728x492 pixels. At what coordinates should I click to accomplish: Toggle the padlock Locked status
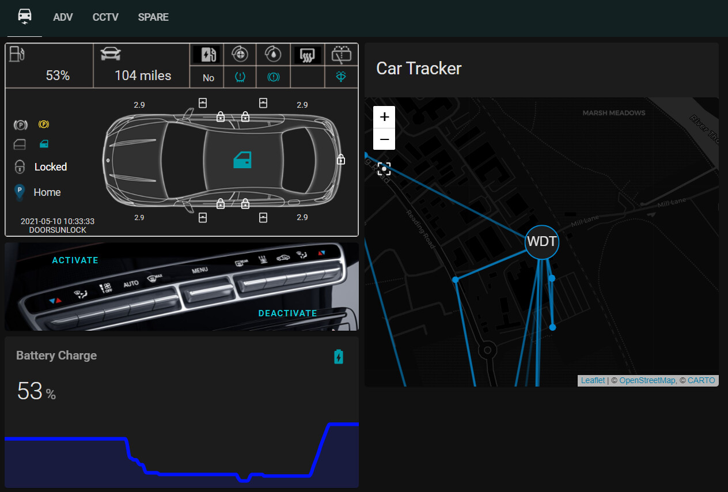pos(20,166)
